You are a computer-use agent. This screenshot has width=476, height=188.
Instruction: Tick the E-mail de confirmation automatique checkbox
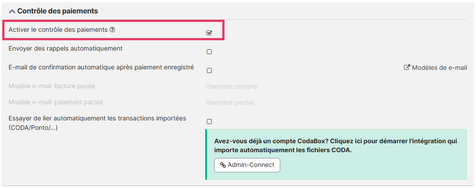(x=209, y=70)
